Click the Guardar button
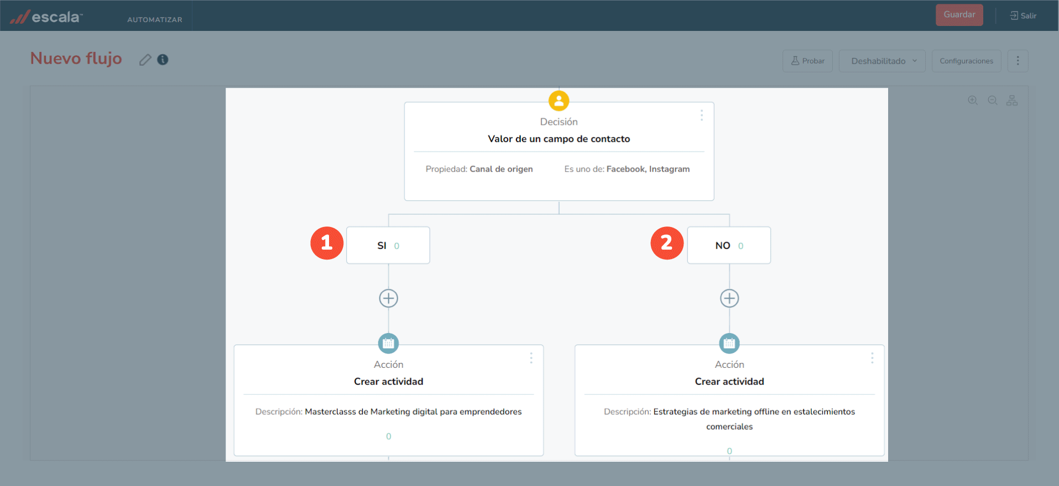Screen dimensions: 1059x486 click(x=959, y=15)
